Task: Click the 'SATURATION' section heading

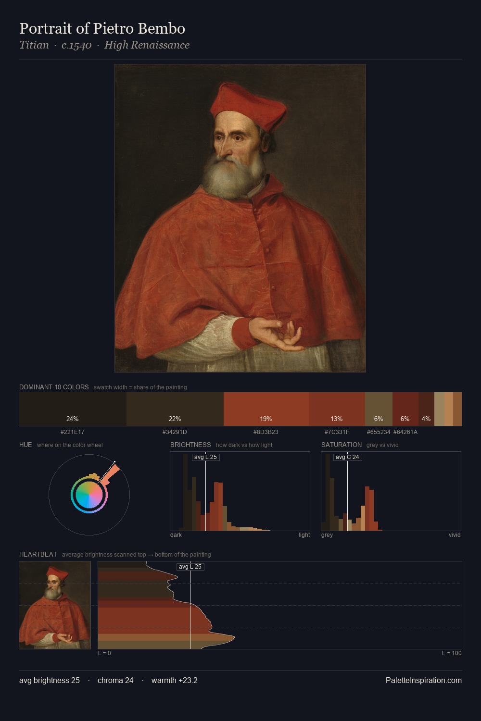Action: [342, 445]
